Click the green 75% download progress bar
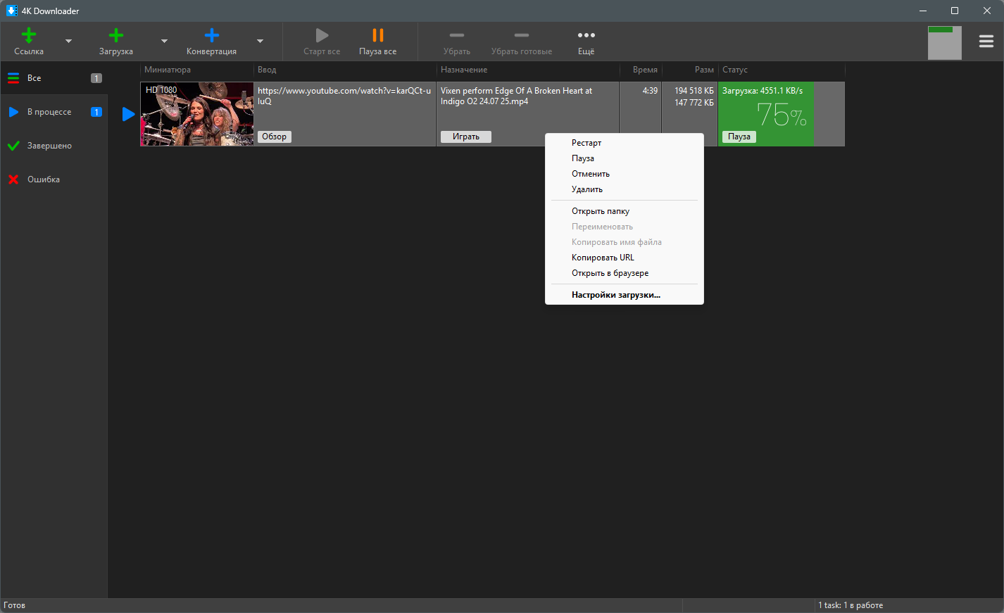Image resolution: width=1004 pixels, height=613 pixels. click(765, 113)
